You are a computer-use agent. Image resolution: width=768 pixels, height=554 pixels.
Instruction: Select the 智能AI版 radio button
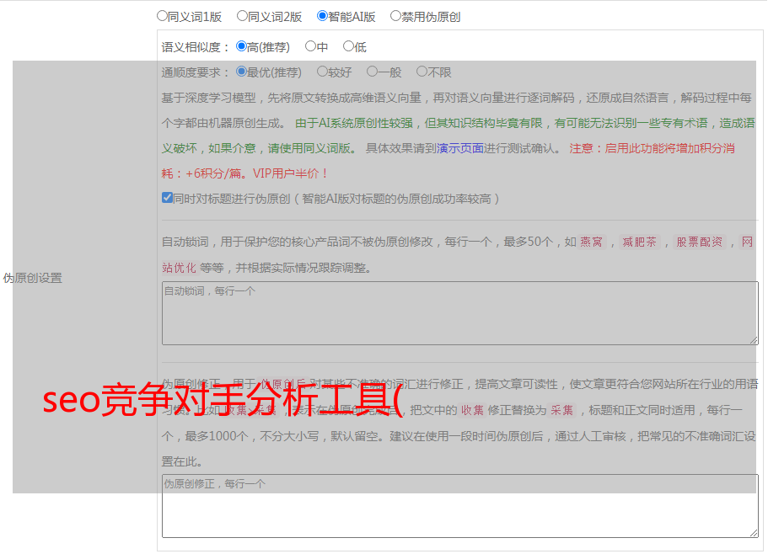322,16
